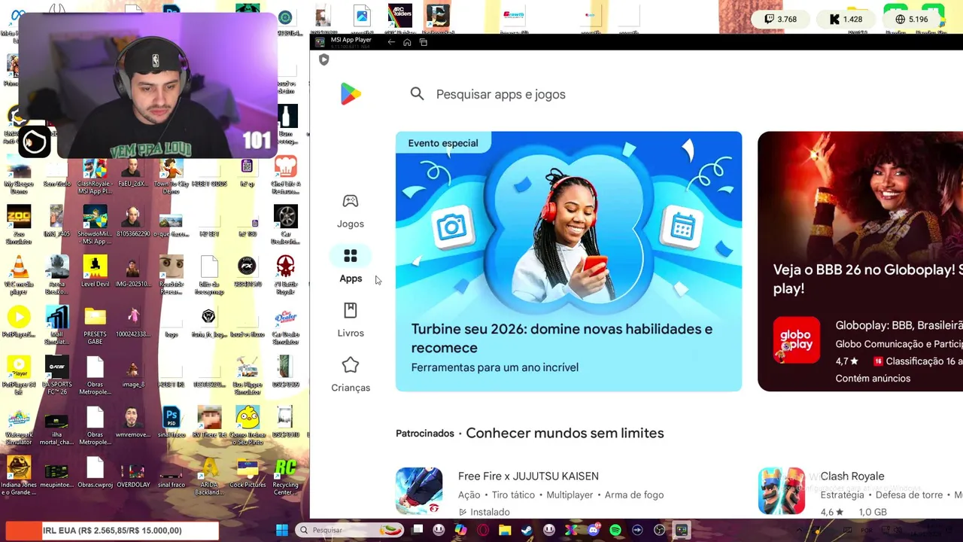
Task: Open Globoplay: BBB, Brasileirão app title
Action: coord(899,325)
